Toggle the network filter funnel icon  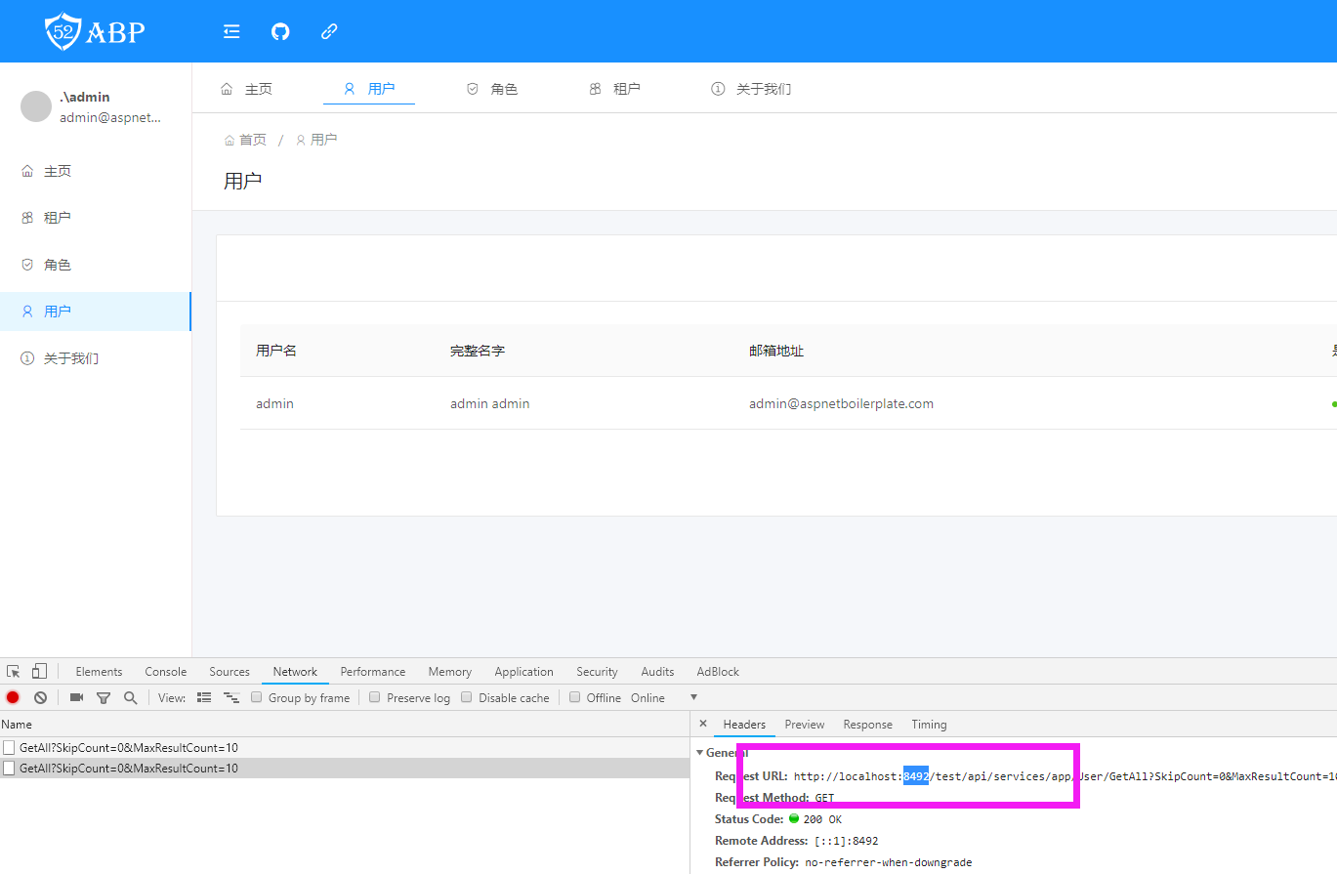[x=103, y=697]
